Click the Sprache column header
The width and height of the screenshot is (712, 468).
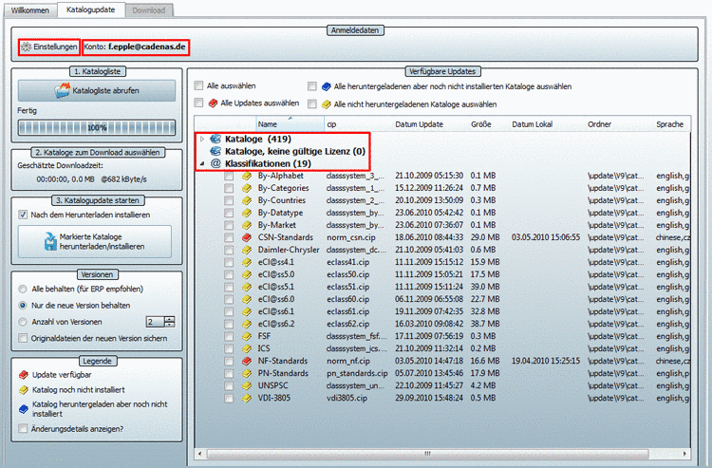coord(670,124)
